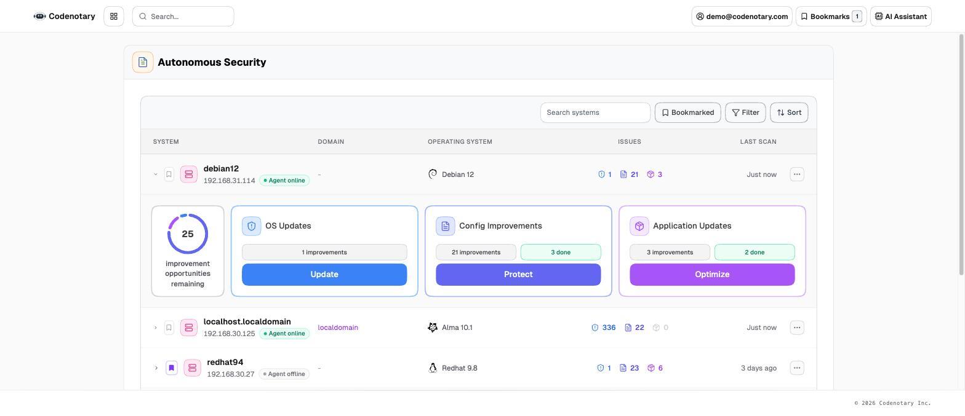Click localhost OS issues count 336
965x416 pixels.
click(x=604, y=328)
